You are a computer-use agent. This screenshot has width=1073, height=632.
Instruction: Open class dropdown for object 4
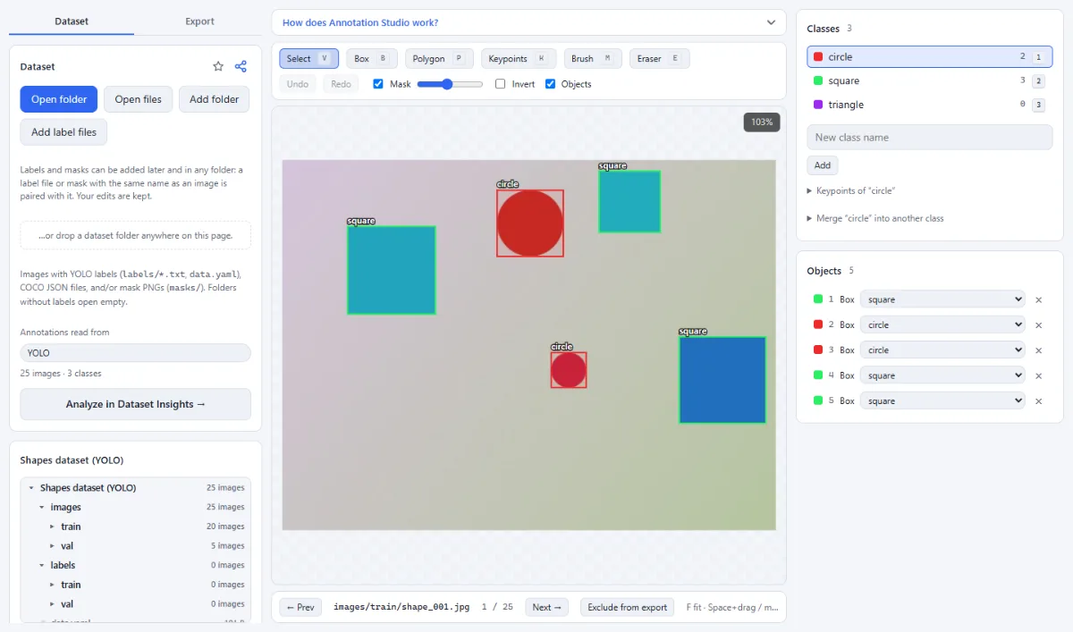pos(942,375)
